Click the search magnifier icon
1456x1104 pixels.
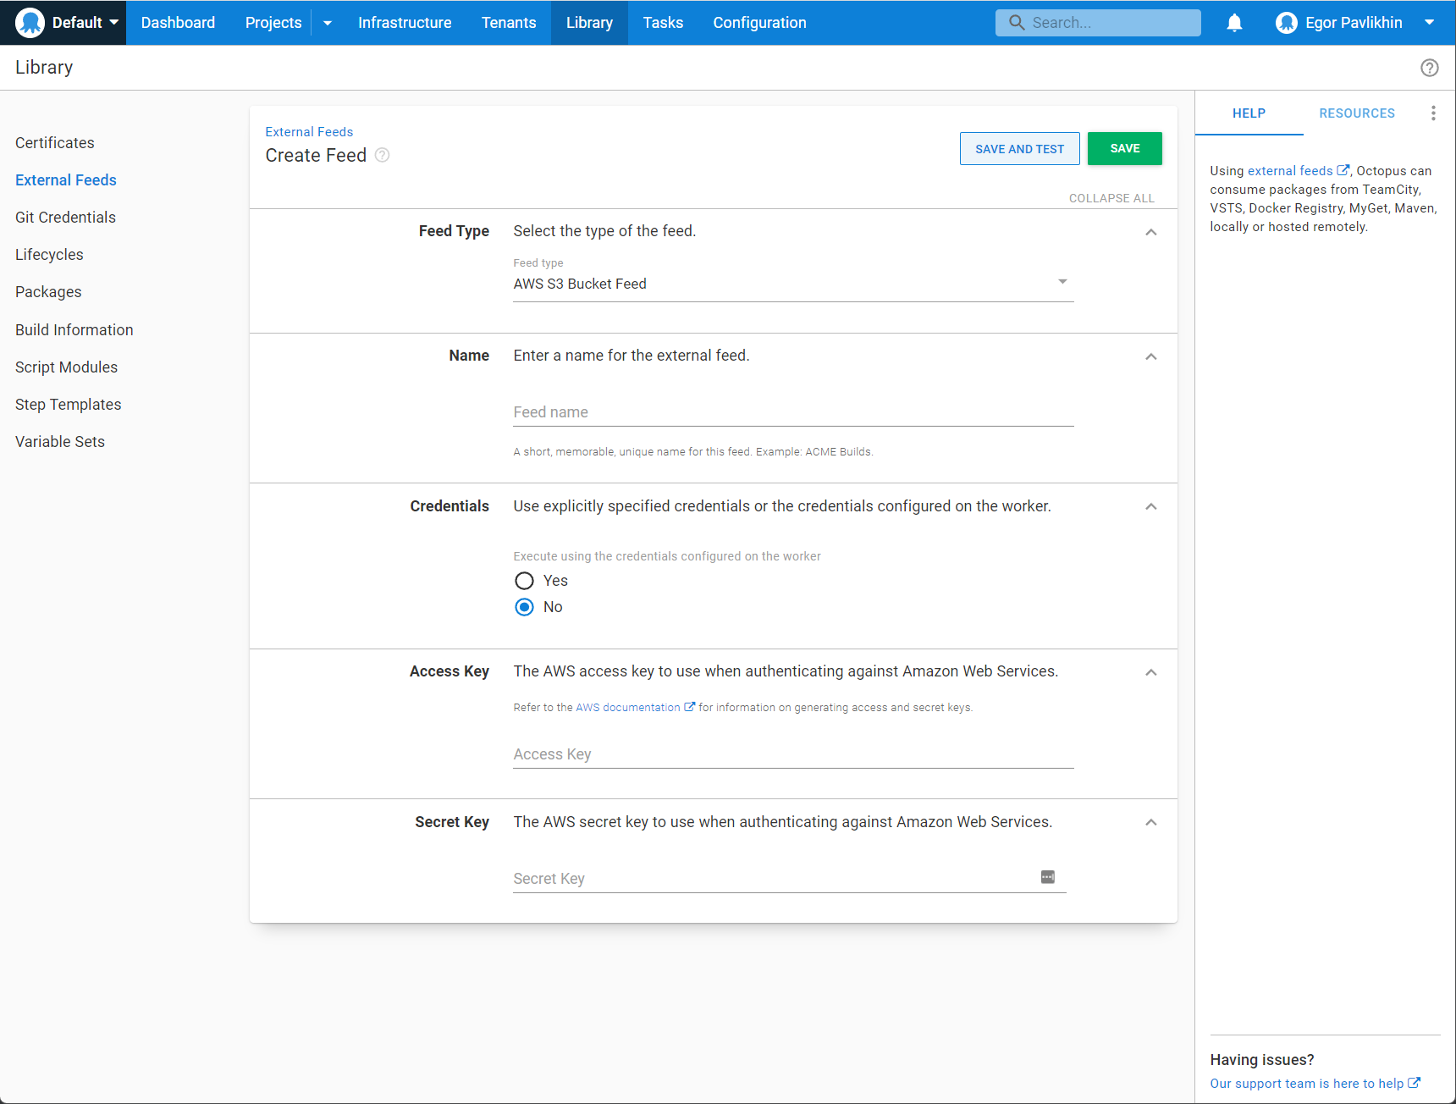1017,23
